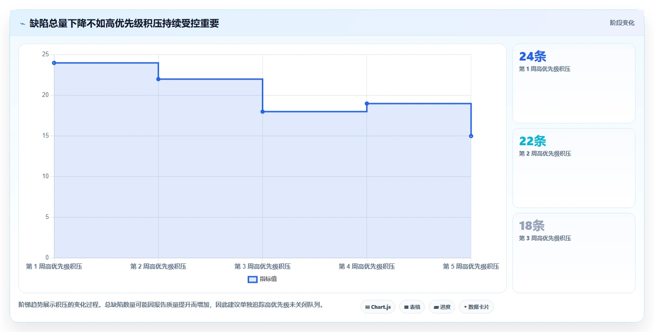This screenshot has width=654, height=332.
Task: Click the 18条 value card
Action: click(x=573, y=253)
